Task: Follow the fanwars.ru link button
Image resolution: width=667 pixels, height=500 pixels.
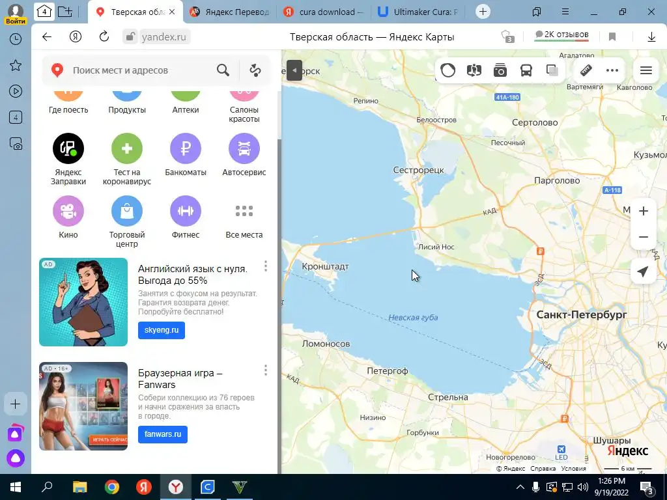Action: (163, 434)
